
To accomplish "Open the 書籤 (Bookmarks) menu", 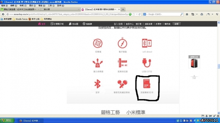I will pos(42,5).
